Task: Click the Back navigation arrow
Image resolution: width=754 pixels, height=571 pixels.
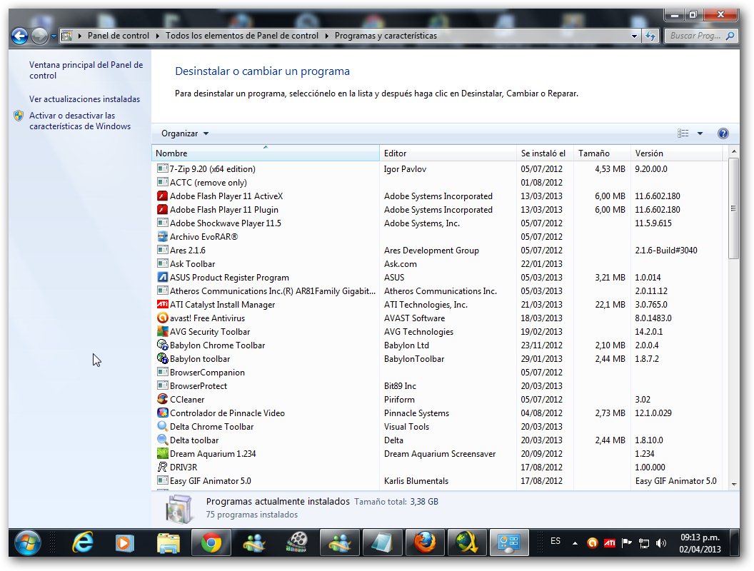Action: (20, 36)
